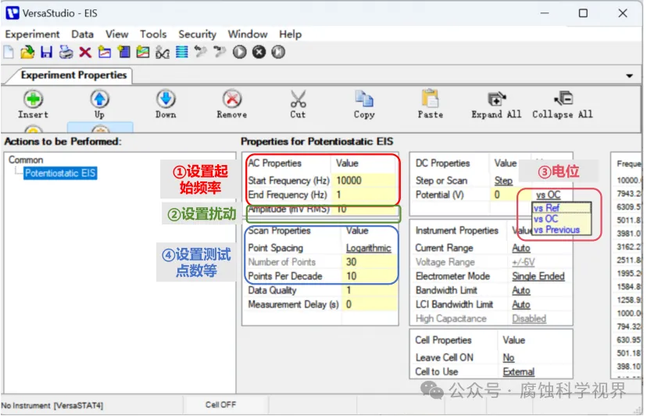Click the Start Frequency value 10000

pyautogui.click(x=365, y=181)
